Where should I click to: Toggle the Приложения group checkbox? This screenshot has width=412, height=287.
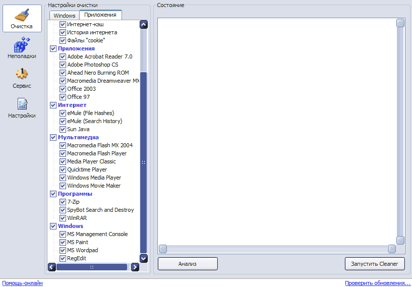tap(53, 48)
